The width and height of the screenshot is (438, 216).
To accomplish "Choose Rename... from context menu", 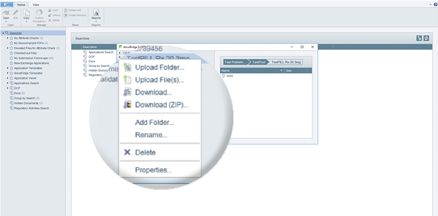I will point(151,135).
